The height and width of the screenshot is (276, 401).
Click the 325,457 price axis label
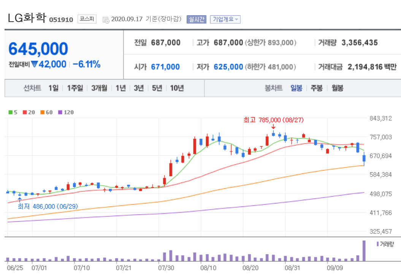[380, 232]
